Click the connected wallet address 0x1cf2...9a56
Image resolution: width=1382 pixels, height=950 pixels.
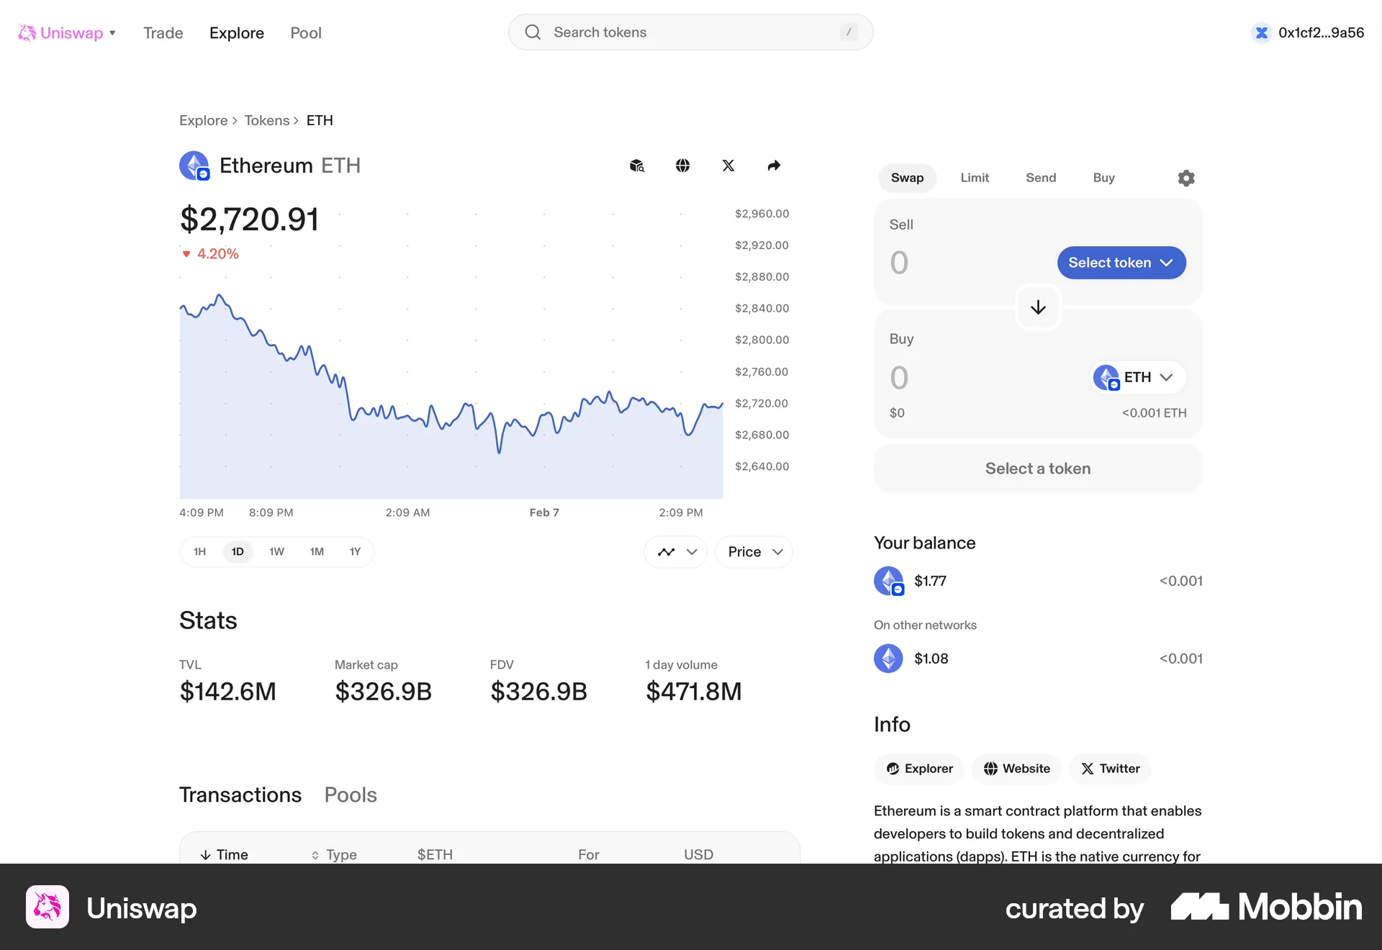[x=1307, y=32]
